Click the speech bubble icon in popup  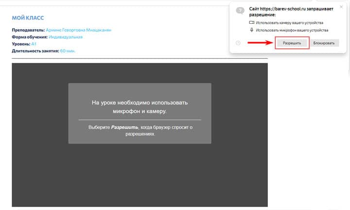tap(240, 11)
